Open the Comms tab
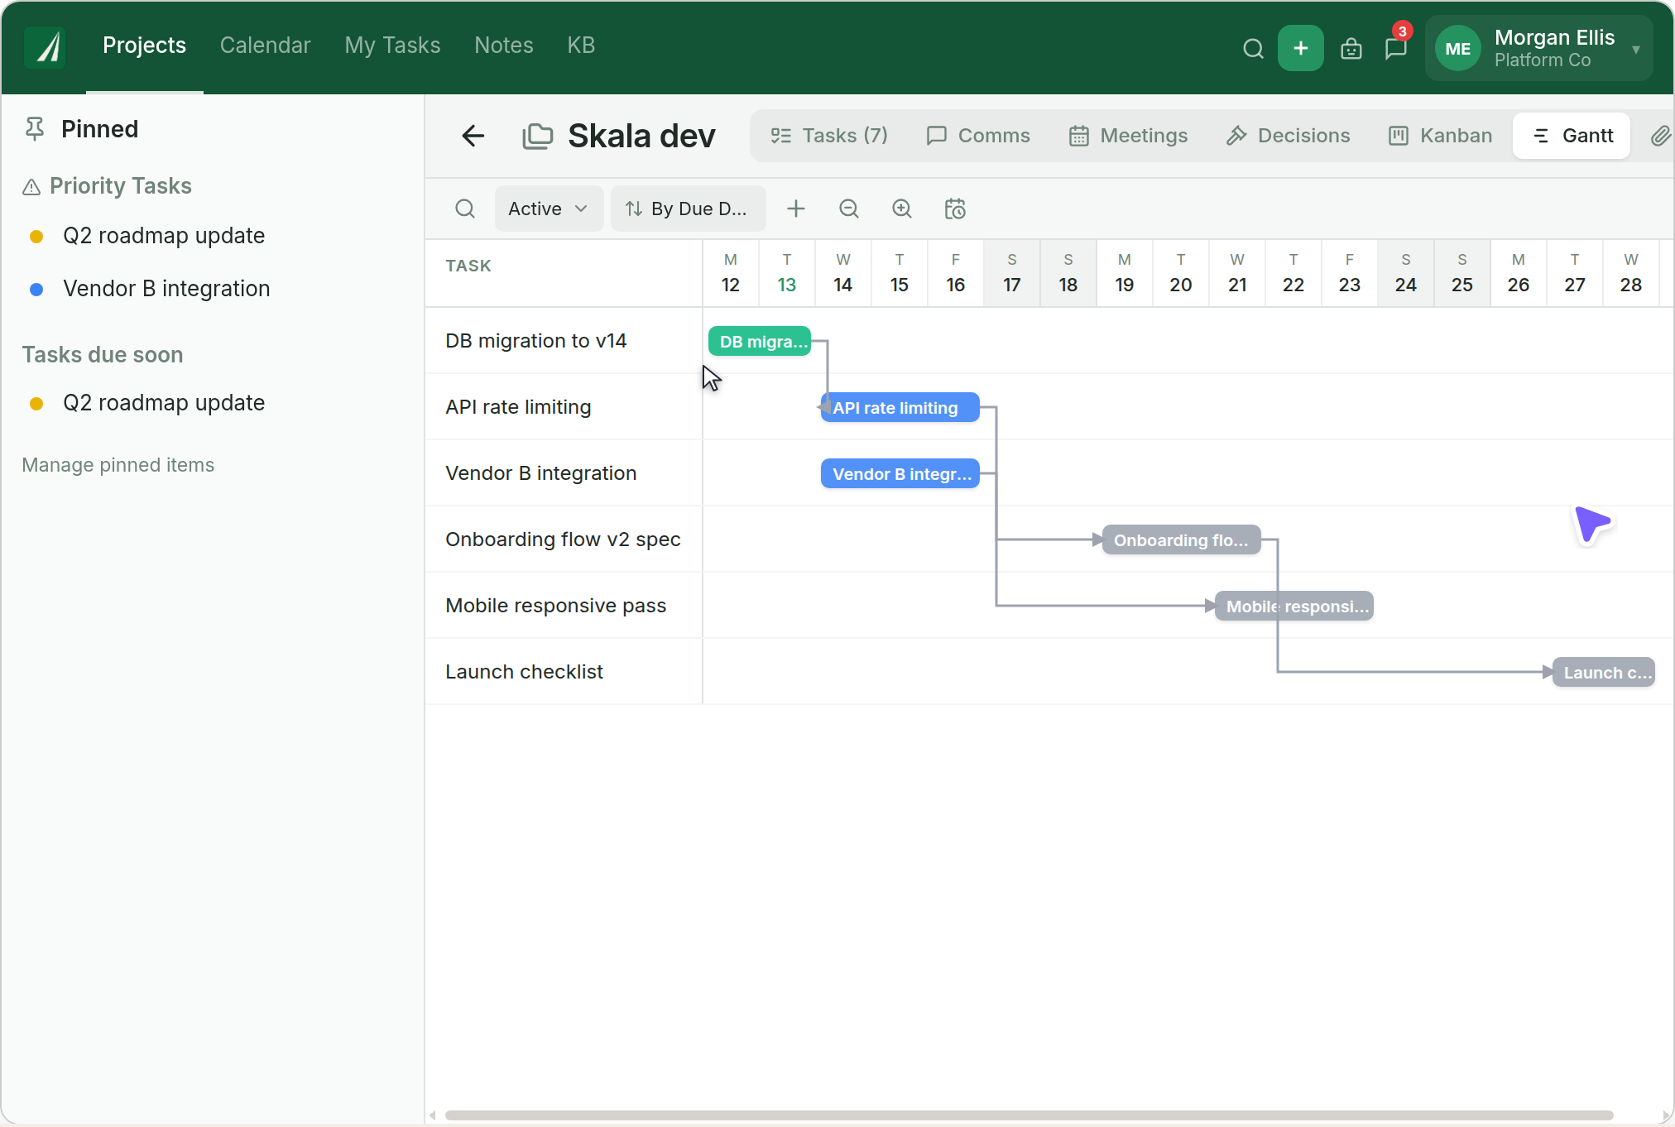This screenshot has height=1127, width=1675. (978, 136)
